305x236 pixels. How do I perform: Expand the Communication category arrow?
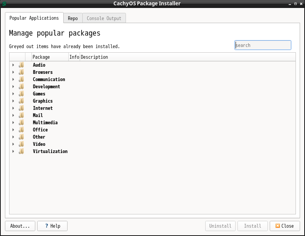(13, 80)
